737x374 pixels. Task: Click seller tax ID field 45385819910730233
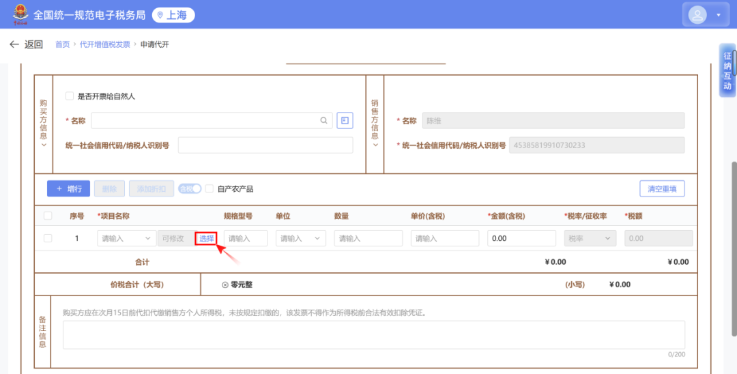point(596,145)
